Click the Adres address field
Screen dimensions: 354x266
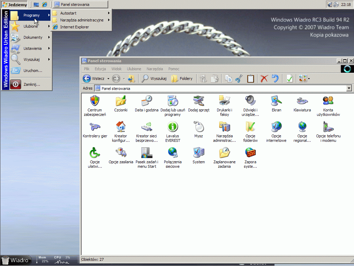click(x=221, y=88)
